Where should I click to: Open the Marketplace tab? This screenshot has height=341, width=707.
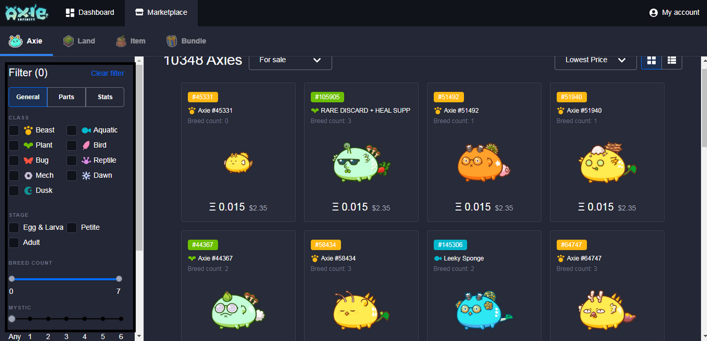pos(161,13)
